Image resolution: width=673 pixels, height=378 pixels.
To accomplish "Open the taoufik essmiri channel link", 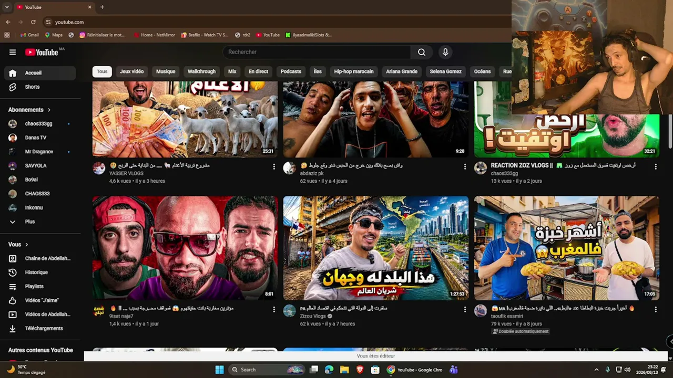I will [507, 316].
